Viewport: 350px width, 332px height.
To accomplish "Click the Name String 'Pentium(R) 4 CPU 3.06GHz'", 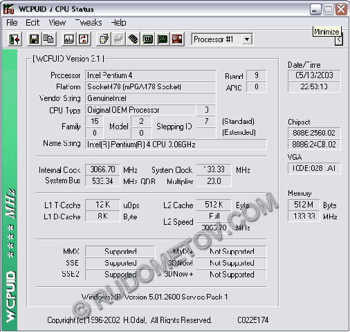I will 176,145.
